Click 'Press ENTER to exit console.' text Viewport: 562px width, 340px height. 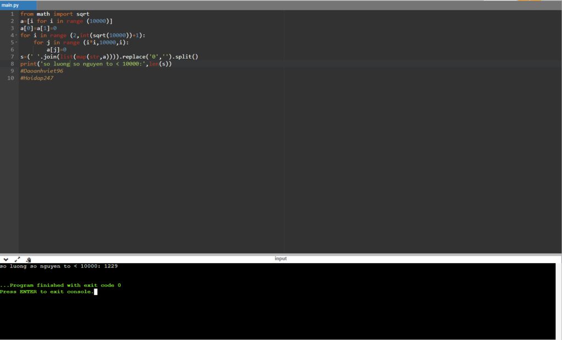point(47,292)
